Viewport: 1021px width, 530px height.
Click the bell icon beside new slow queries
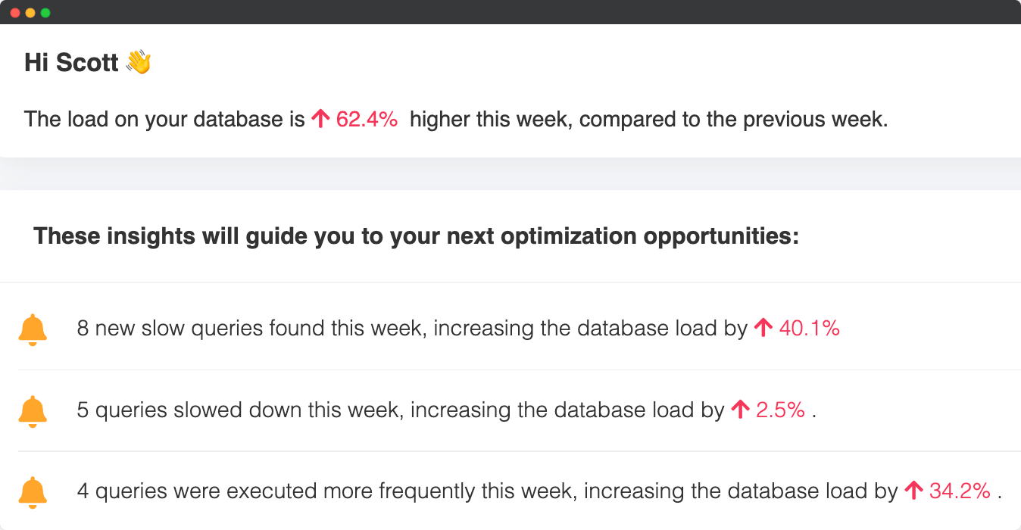[x=33, y=330]
